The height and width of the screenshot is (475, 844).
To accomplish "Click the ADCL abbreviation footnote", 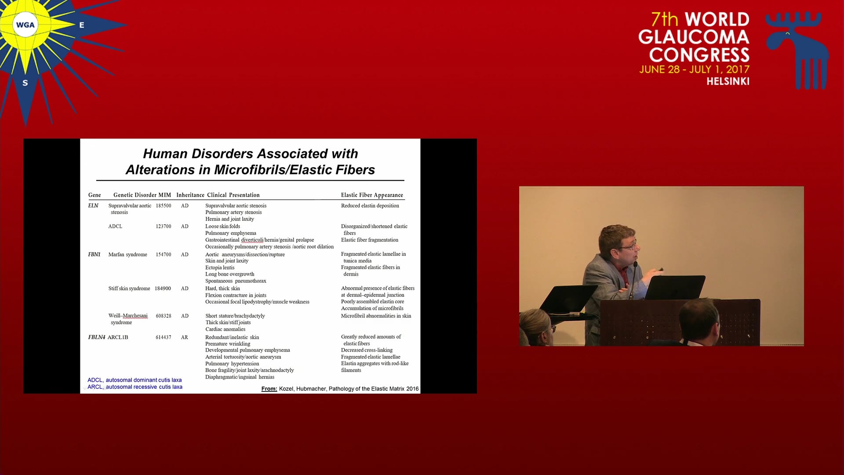I will point(134,380).
